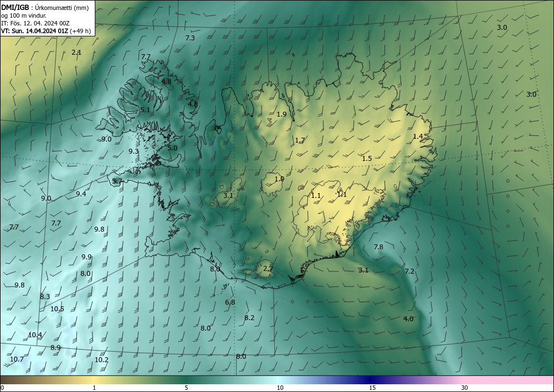
Task: Click the precipitation color scale bar
Action: pos(277,380)
